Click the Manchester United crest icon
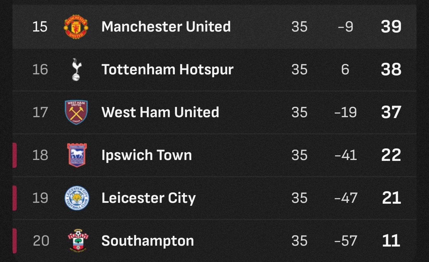429x262 pixels. (76, 26)
